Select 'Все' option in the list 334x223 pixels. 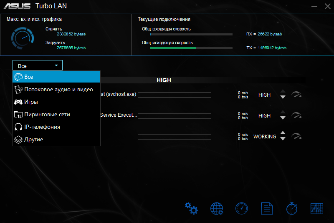point(56,77)
